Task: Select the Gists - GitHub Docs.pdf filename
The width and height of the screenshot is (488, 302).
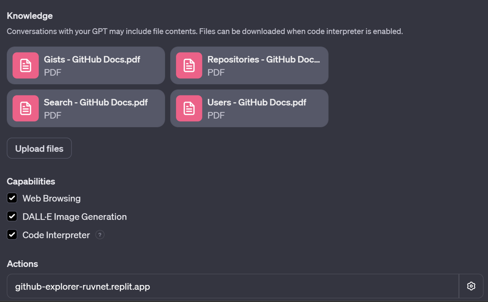Action: click(x=92, y=59)
